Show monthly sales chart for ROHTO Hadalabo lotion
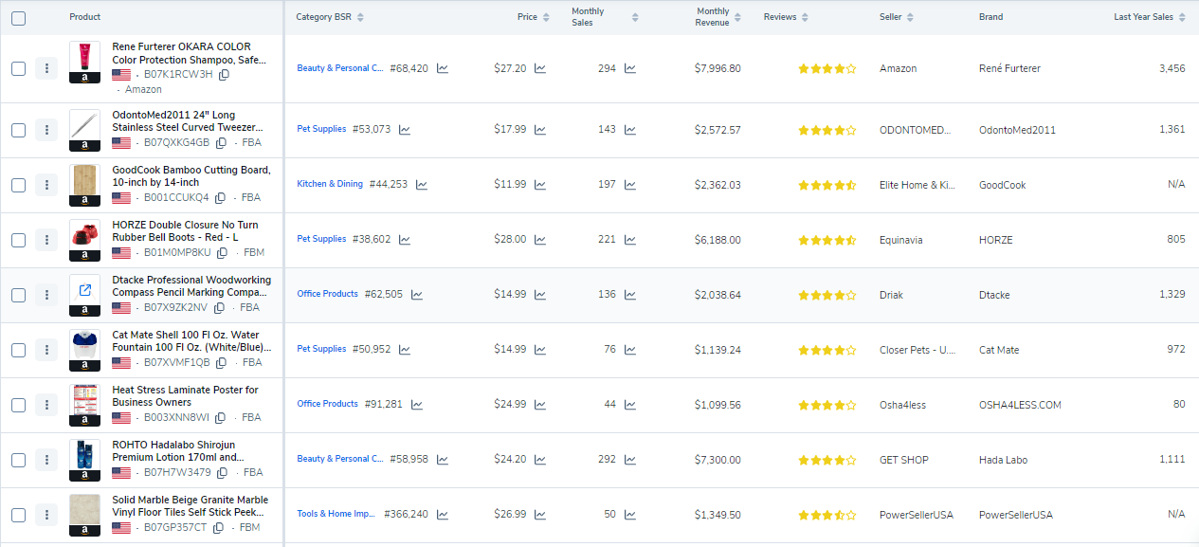Viewport: 1199px width, 547px height. click(630, 460)
